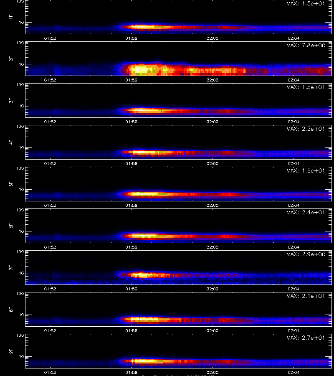Select the 4F panel axis label

click(x=11, y=142)
